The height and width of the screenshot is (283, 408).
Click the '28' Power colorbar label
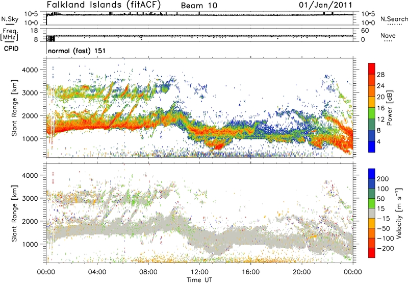pyautogui.click(x=380, y=75)
